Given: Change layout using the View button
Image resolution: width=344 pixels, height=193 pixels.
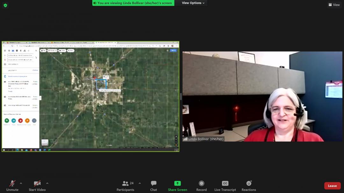Looking at the screenshot, I should (x=334, y=5).
